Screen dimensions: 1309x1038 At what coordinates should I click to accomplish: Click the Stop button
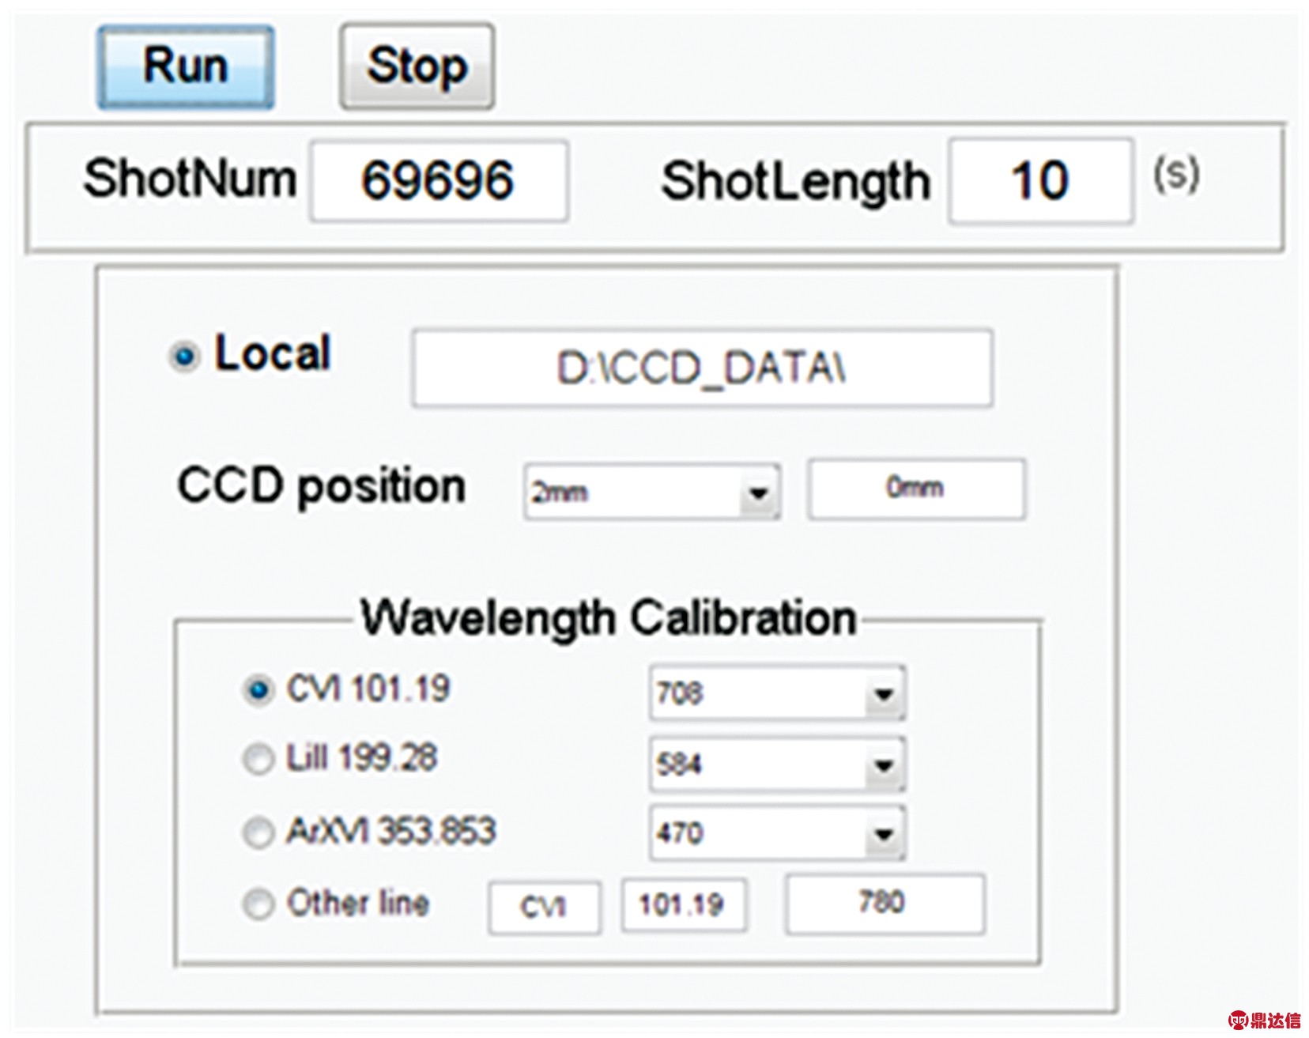click(417, 66)
